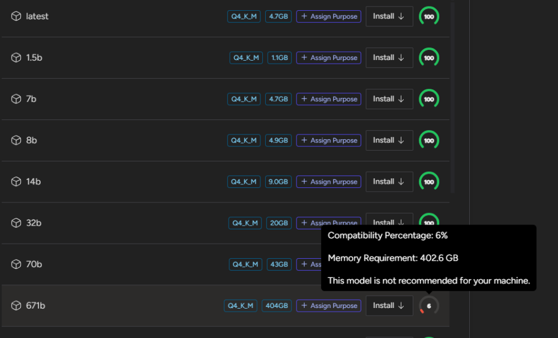The width and height of the screenshot is (558, 338).
Task: Click the Q4_K_M tag in the 671b row
Action: click(241, 306)
